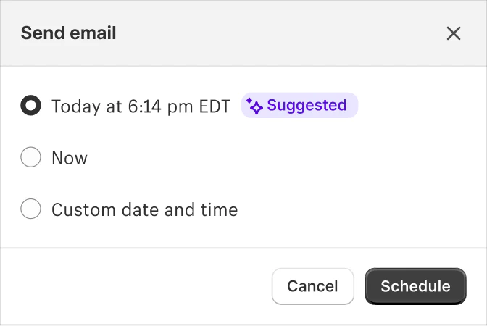Click the Cancel button
Image resolution: width=487 pixels, height=326 pixels.
312,286
